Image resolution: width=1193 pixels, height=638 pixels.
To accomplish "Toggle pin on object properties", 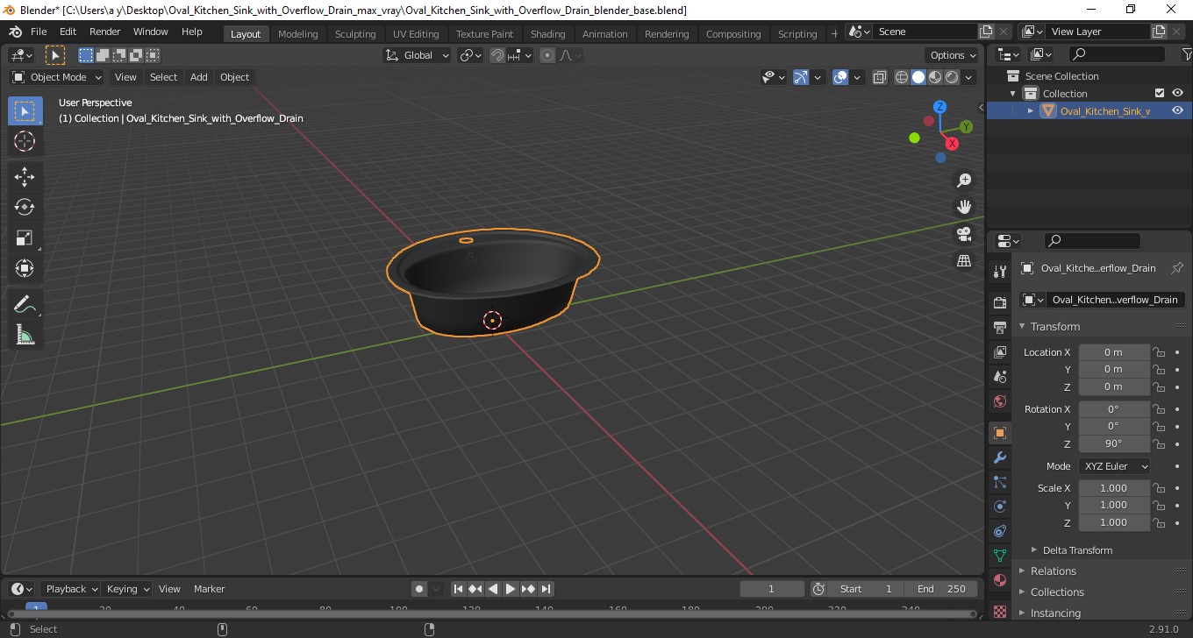I will coord(1177,268).
